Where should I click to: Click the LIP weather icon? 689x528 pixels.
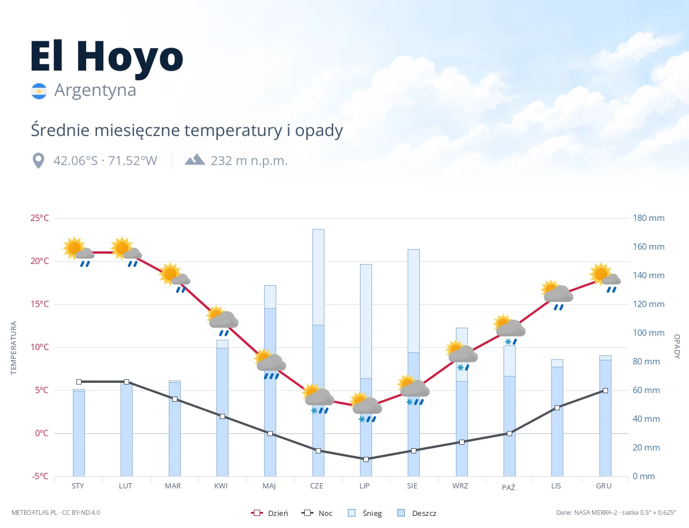pos(366,407)
